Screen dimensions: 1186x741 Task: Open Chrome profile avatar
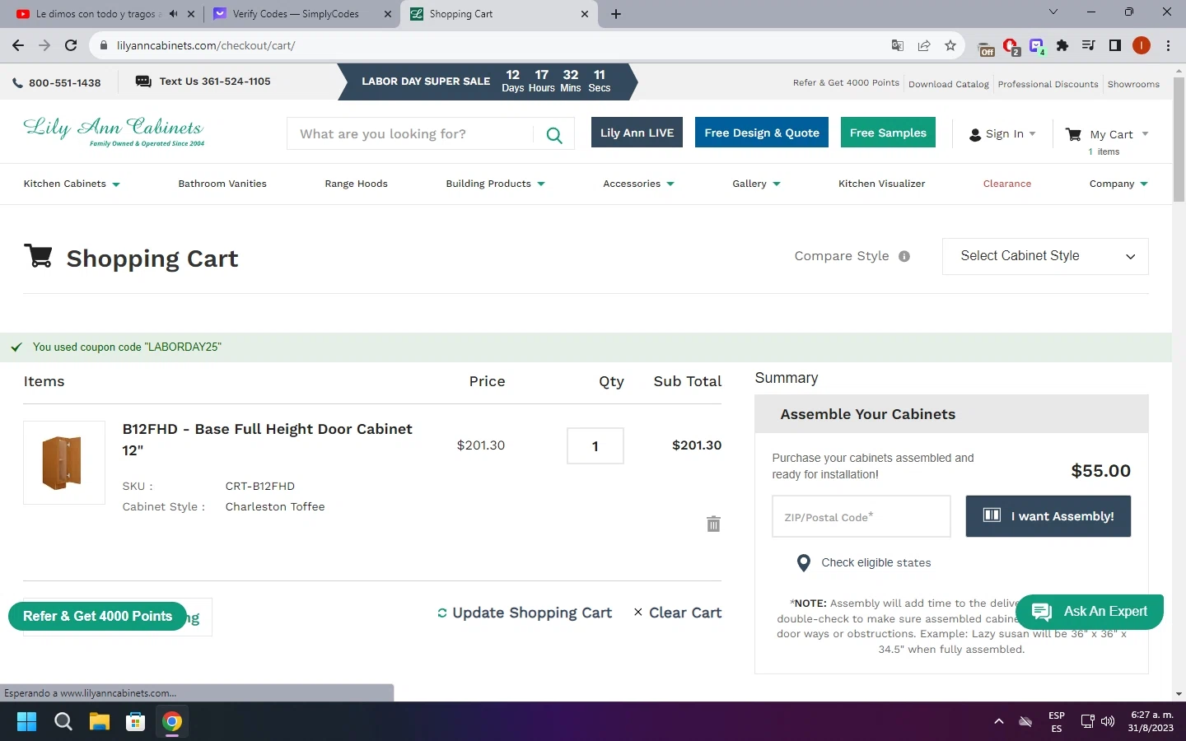click(x=1142, y=45)
